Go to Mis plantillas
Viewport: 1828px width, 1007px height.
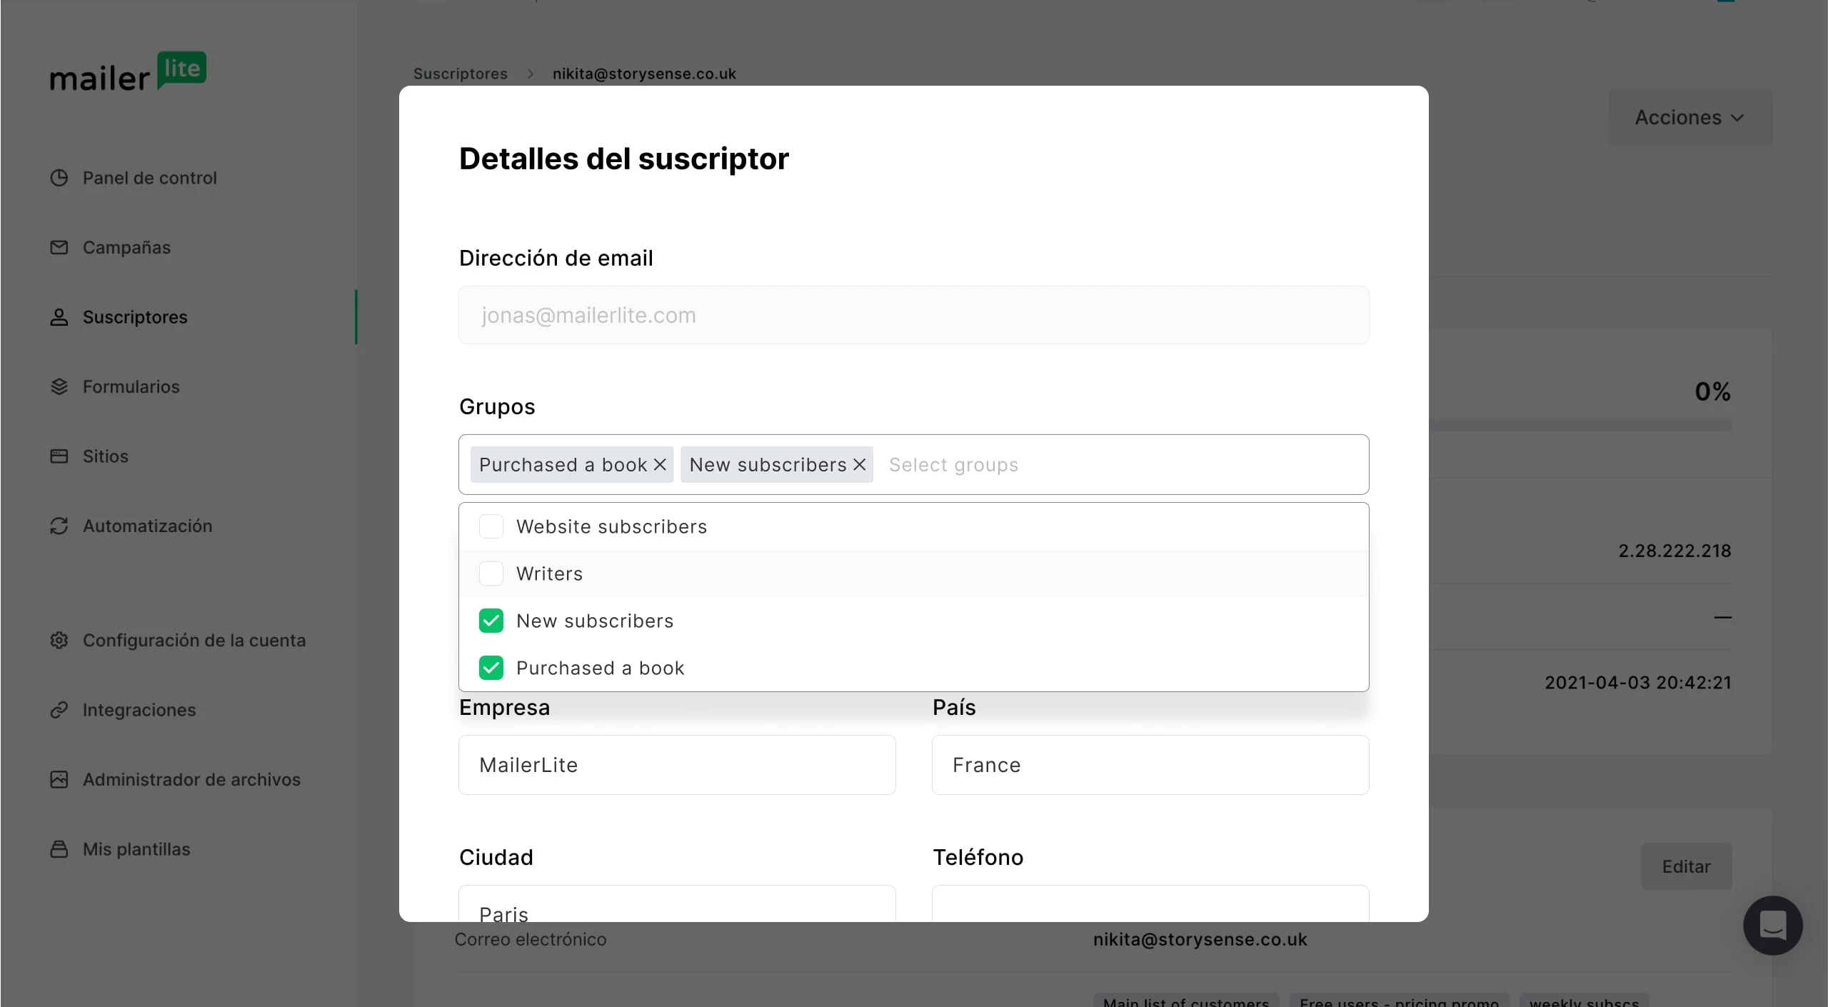[x=136, y=849]
